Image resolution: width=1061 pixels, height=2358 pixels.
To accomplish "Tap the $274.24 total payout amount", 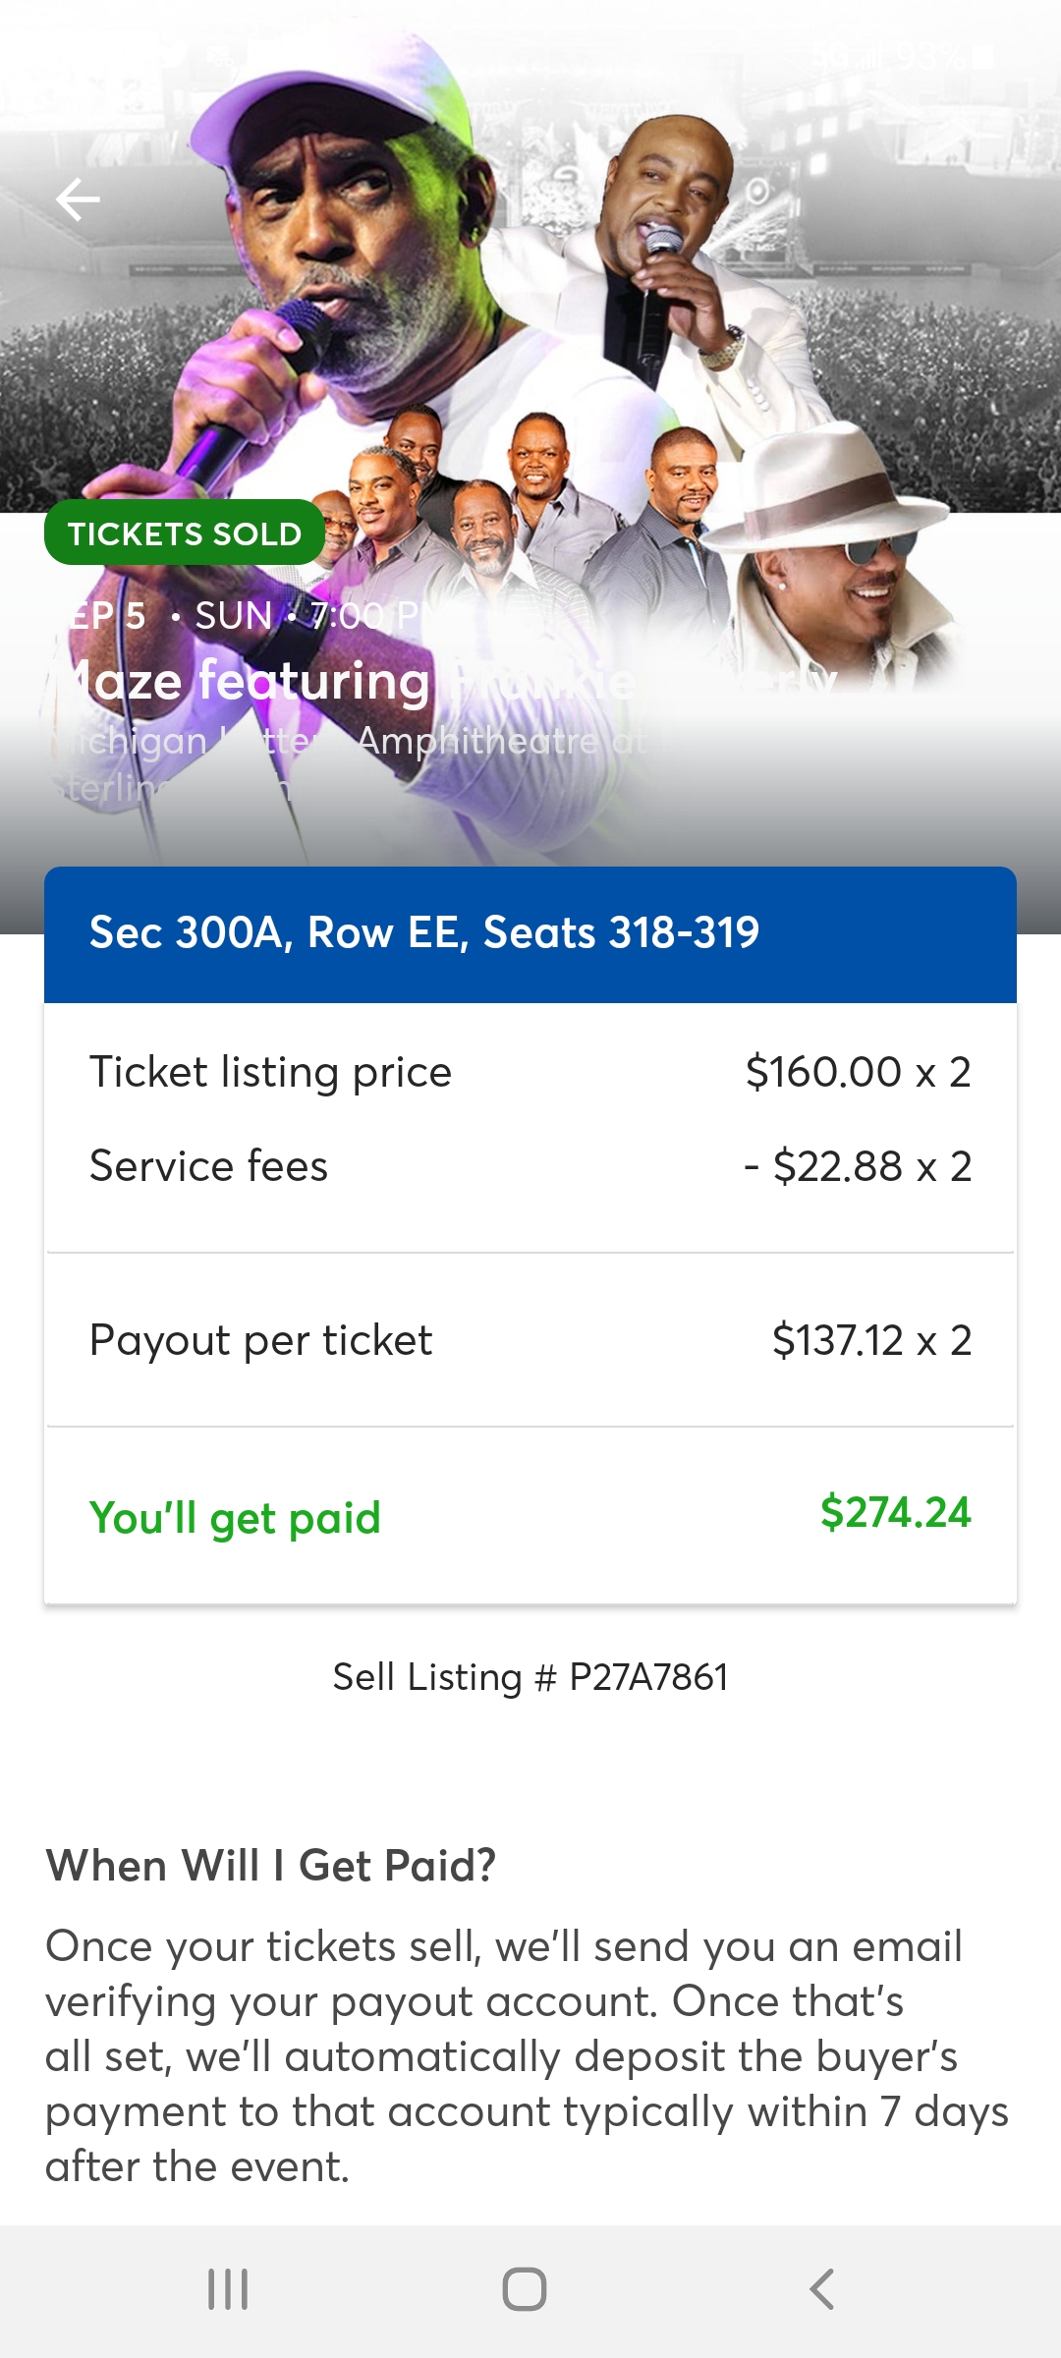I will [895, 1512].
